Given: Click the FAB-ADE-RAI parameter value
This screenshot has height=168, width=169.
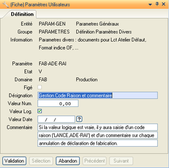Looking at the screenshot, I should [x=53, y=64].
